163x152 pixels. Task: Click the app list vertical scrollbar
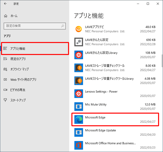[162, 61]
